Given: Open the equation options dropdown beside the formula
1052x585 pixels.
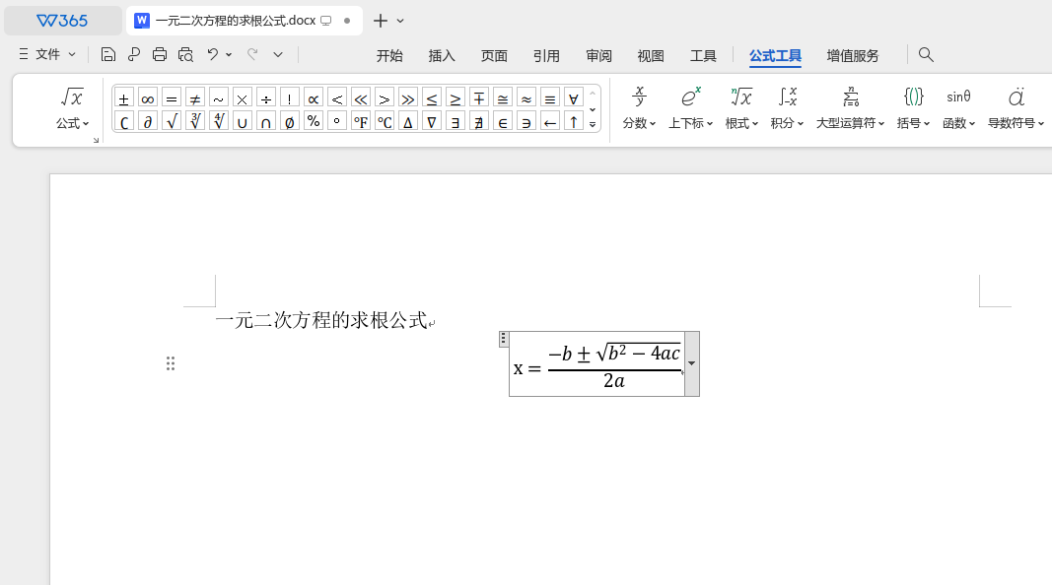Looking at the screenshot, I should (692, 363).
